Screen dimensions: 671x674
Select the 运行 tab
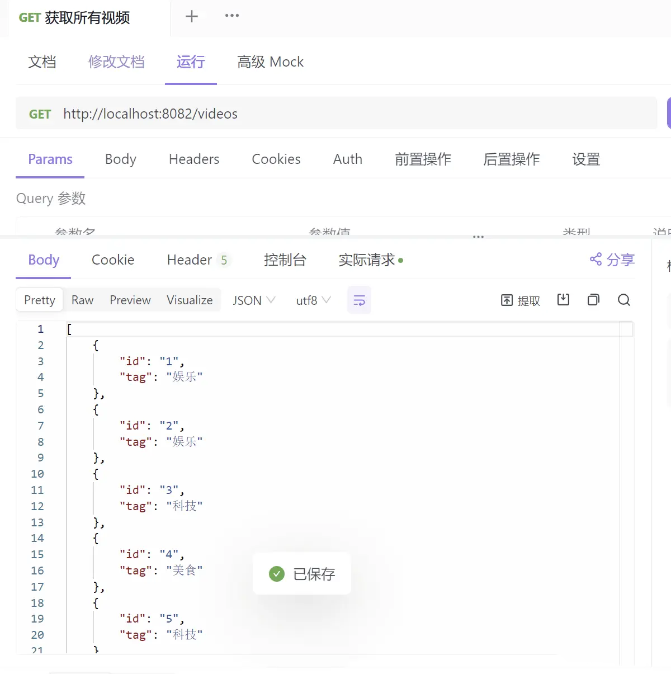click(191, 62)
